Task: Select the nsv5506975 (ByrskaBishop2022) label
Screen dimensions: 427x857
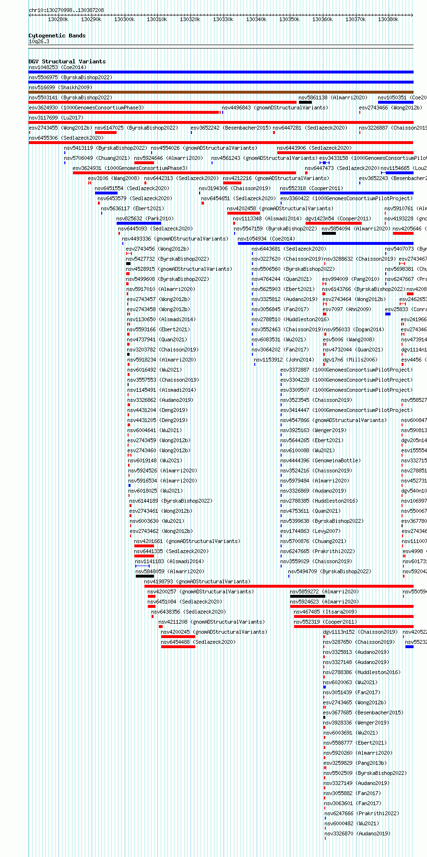Action: tap(71, 77)
